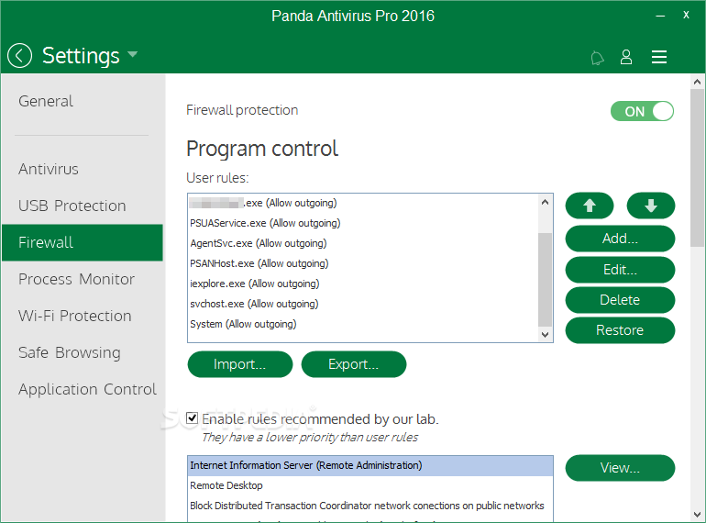This screenshot has height=523, width=706.
Task: Click the Edit... rule button
Action: tap(620, 270)
